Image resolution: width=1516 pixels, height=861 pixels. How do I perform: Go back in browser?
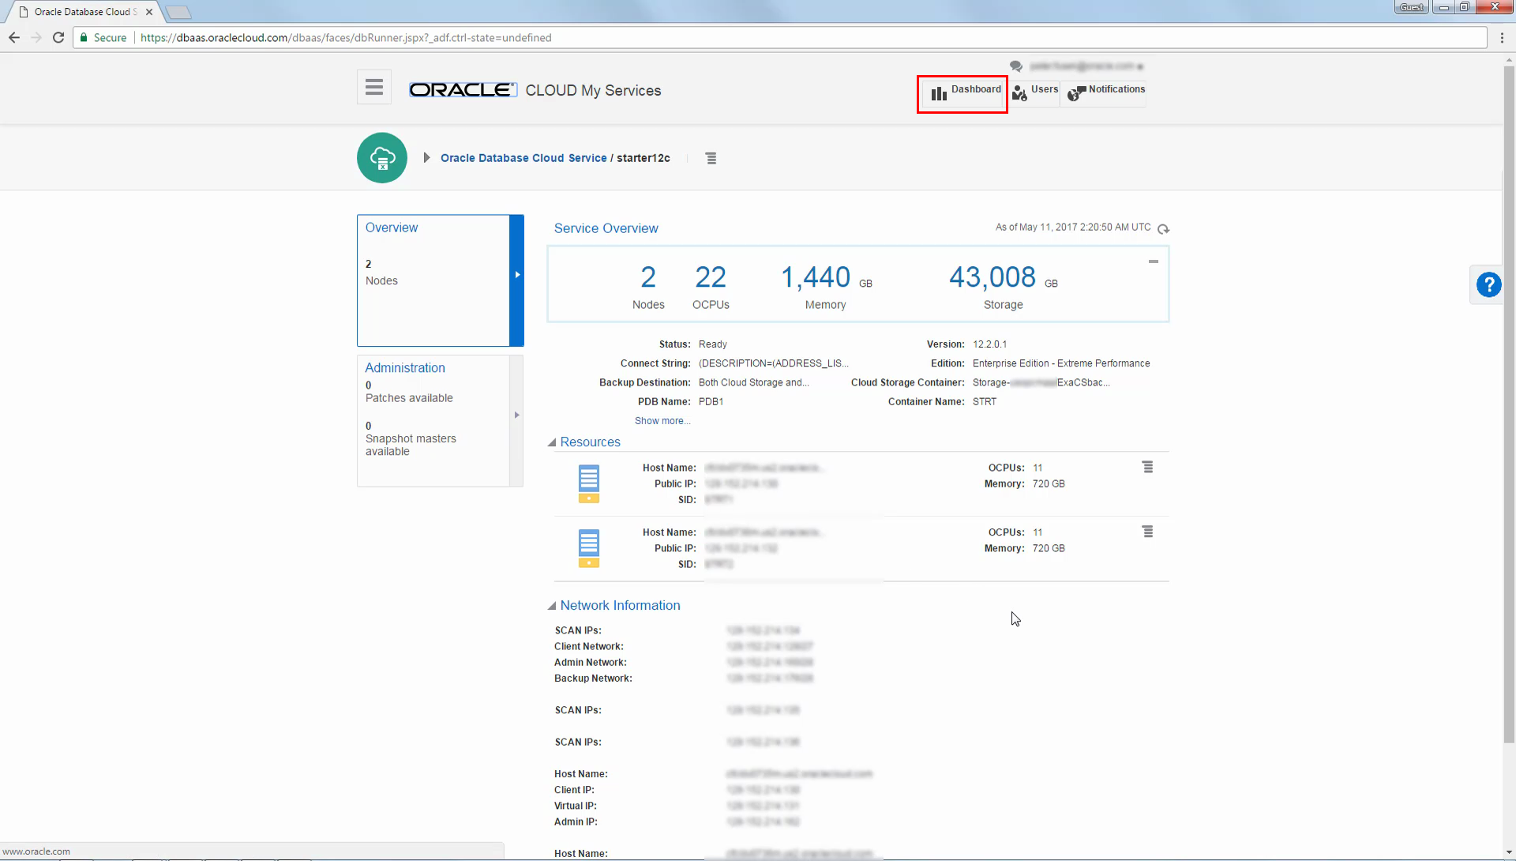[x=14, y=37]
